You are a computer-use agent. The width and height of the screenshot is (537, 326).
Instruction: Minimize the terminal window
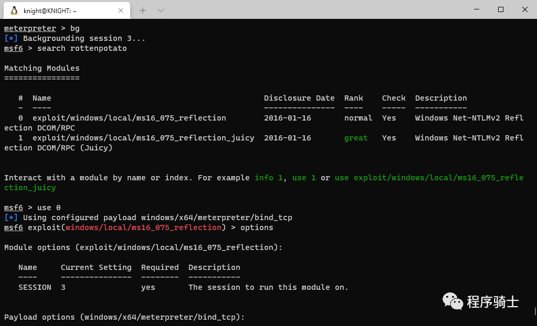tap(477, 9)
